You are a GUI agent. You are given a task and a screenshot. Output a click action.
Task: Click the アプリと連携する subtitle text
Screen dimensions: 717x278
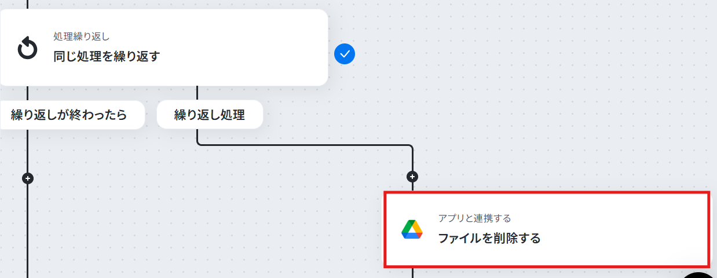tap(475, 218)
